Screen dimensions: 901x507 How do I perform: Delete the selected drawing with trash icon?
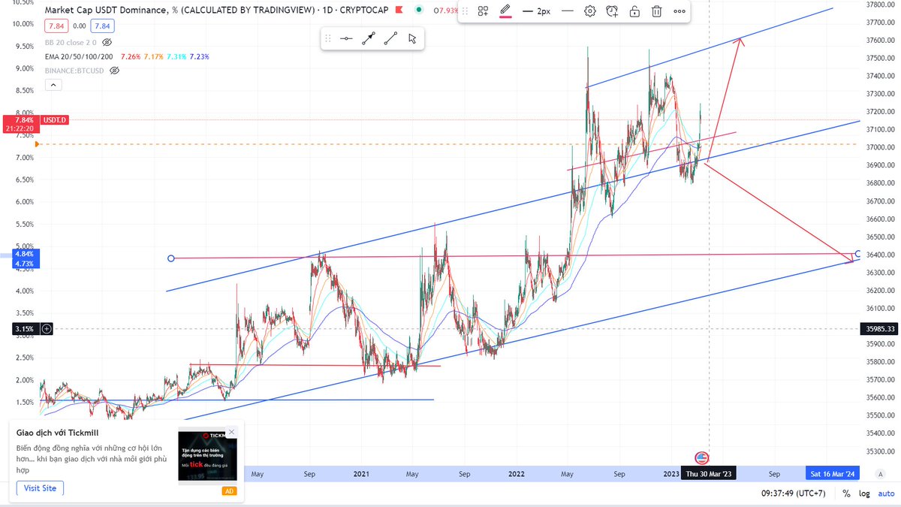[x=657, y=11]
